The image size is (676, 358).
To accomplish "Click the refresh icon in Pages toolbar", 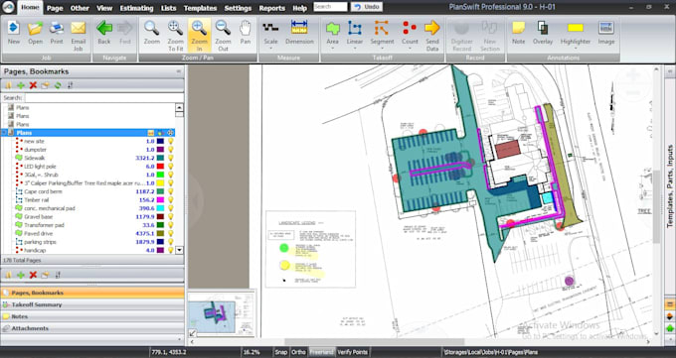I will 58,85.
